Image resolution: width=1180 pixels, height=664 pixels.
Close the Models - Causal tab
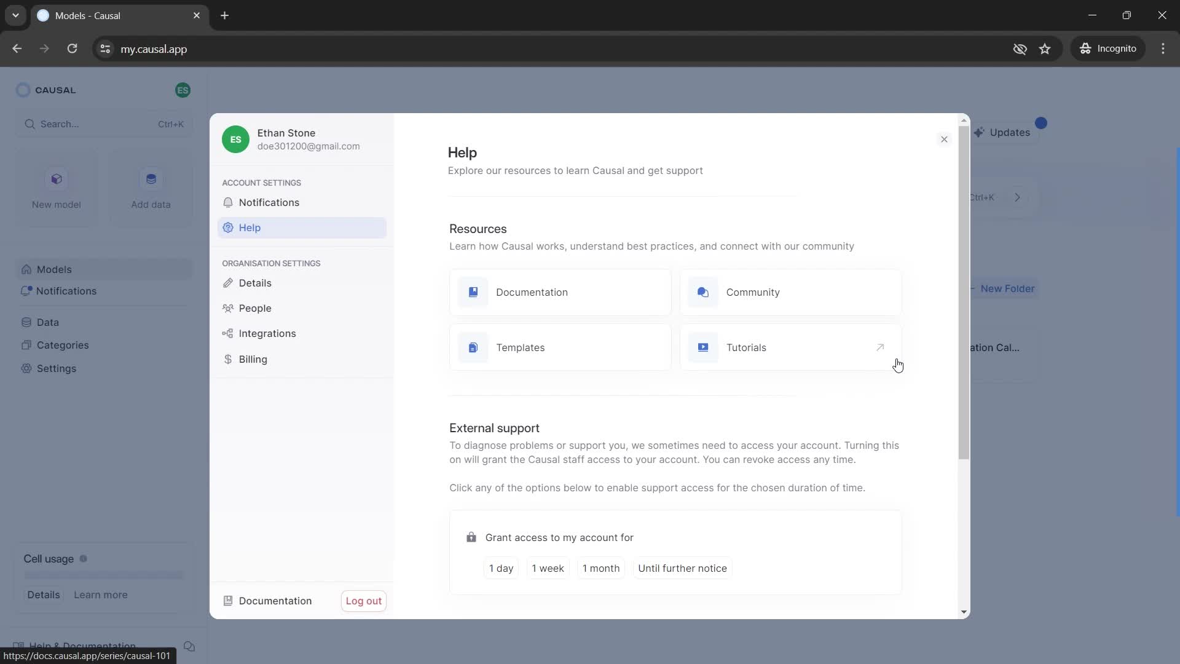[197, 15]
